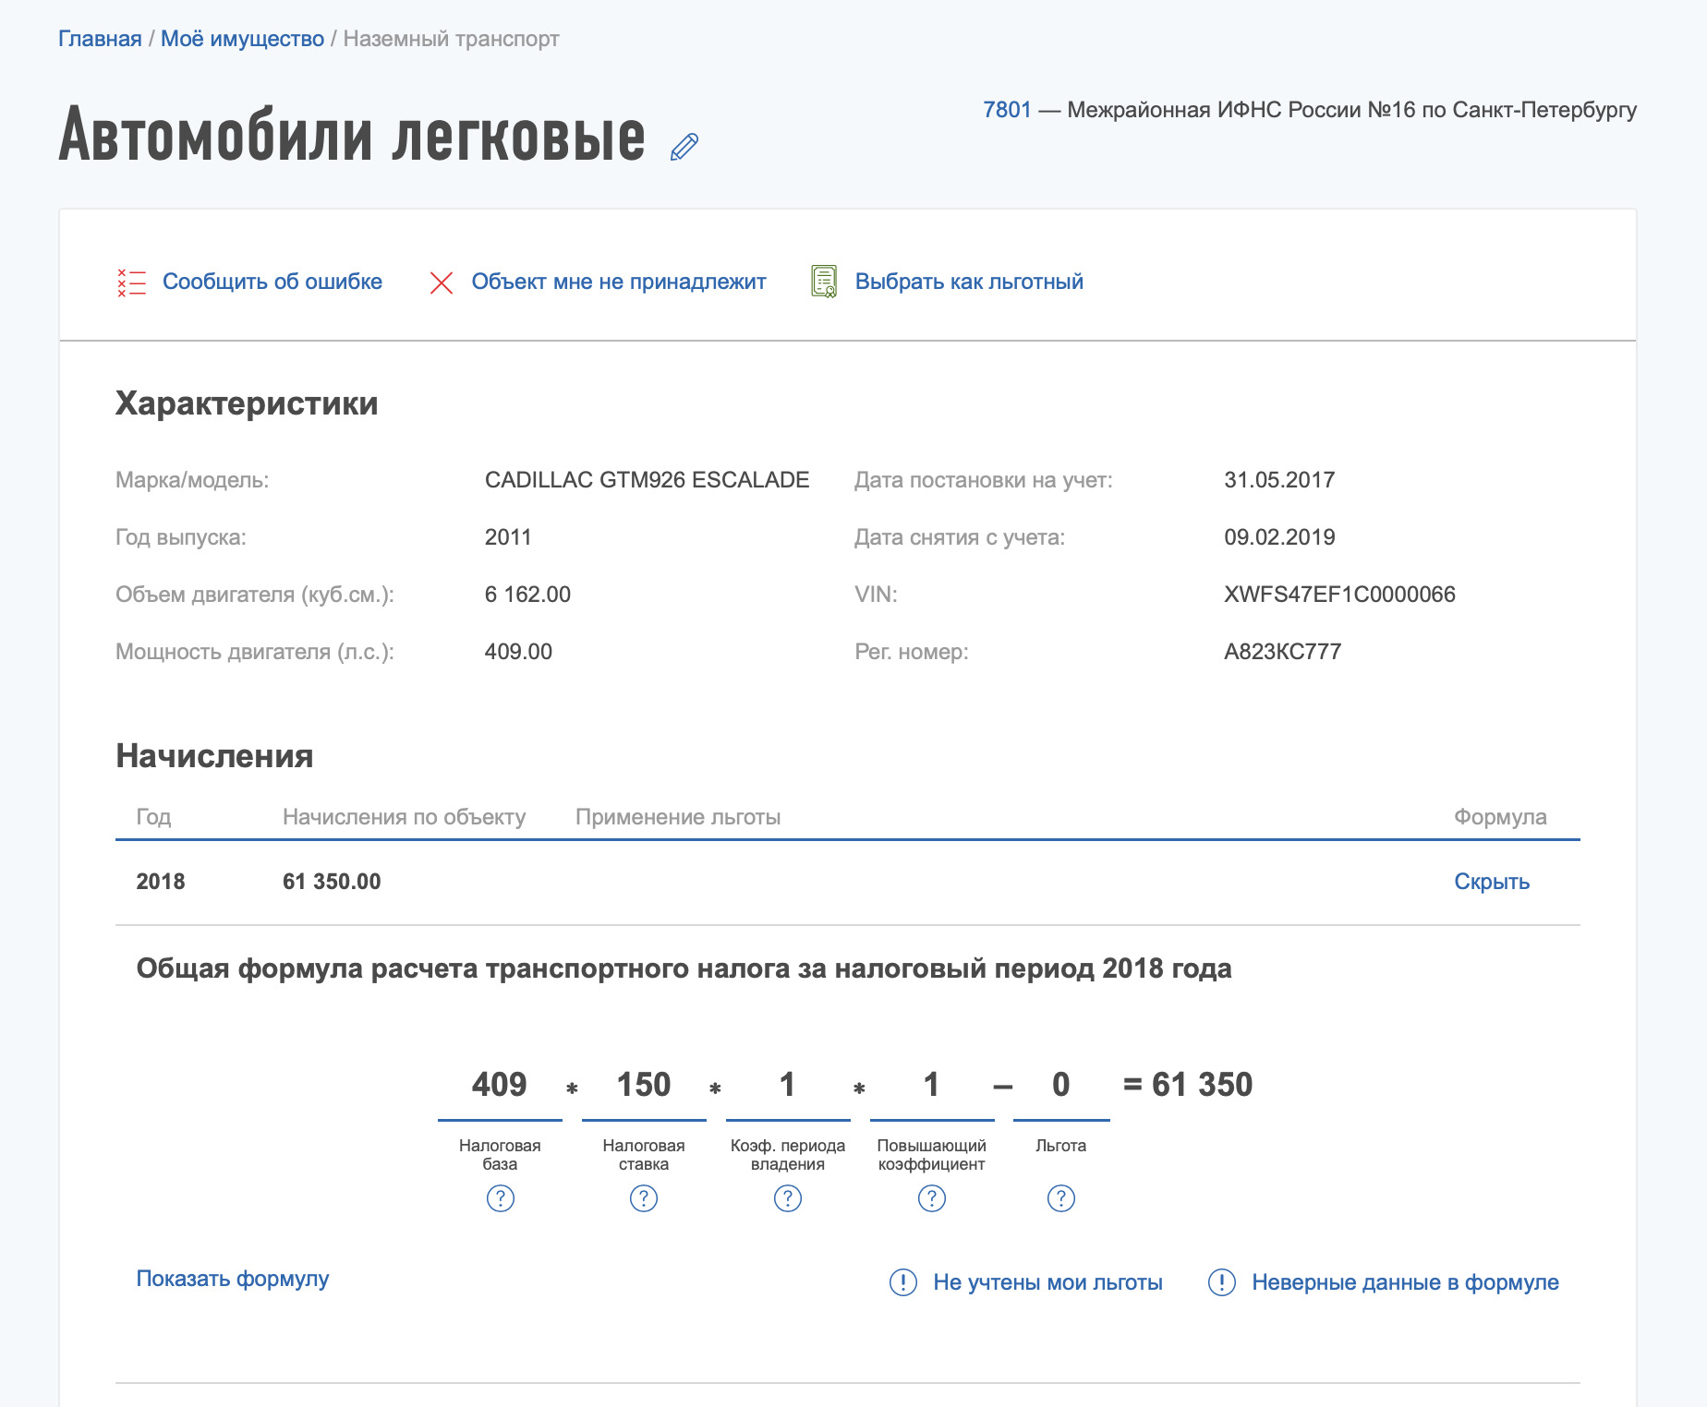The height and width of the screenshot is (1407, 1707).
Task: Click Объект мне не принадлежит link
Action: point(619,282)
